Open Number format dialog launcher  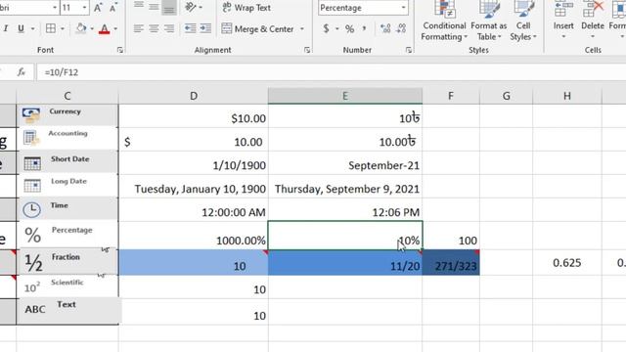[409, 50]
